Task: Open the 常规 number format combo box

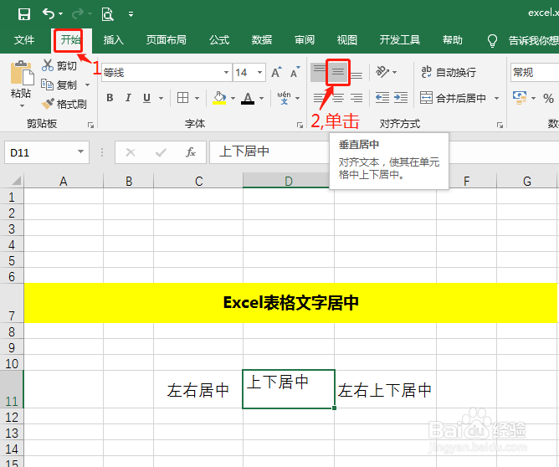Action: [535, 73]
